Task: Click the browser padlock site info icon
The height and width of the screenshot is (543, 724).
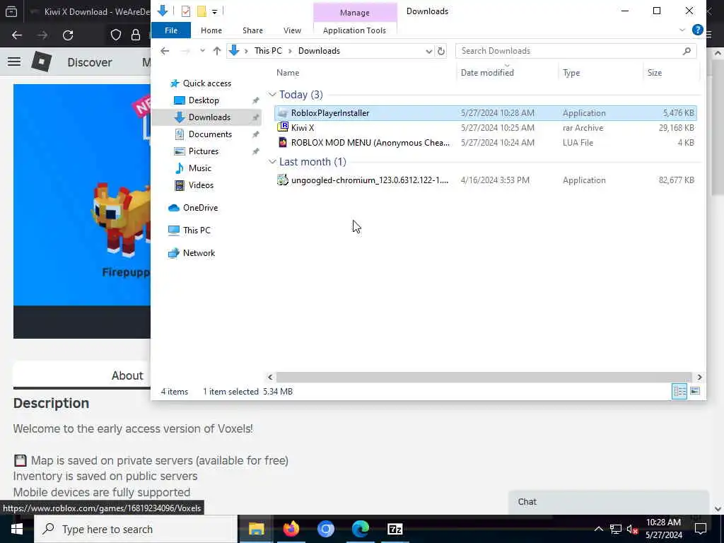Action: click(136, 35)
